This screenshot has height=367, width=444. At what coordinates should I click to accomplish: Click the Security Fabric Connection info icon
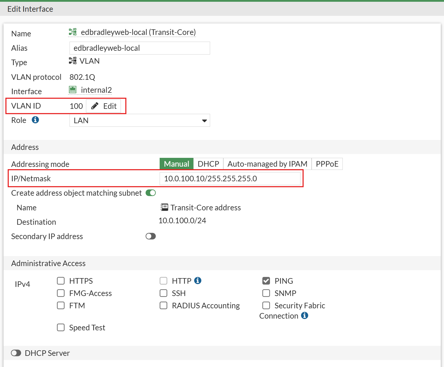coord(305,315)
